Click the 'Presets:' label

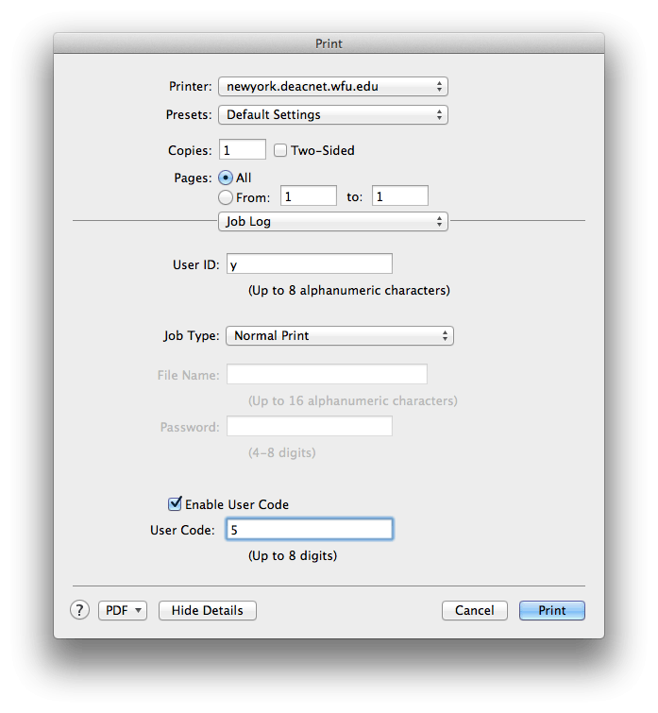tap(189, 114)
